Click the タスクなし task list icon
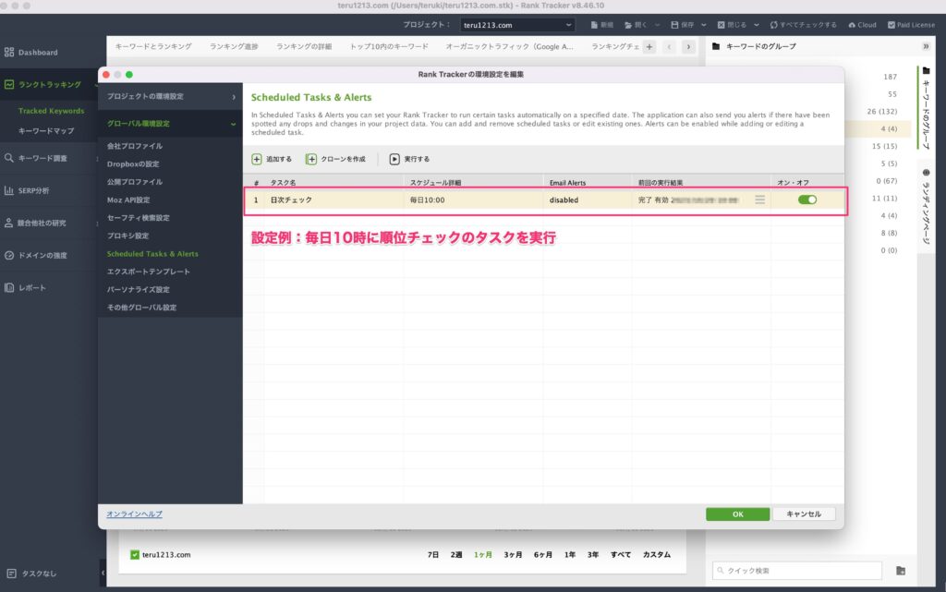The height and width of the screenshot is (592, 946). coord(11,574)
